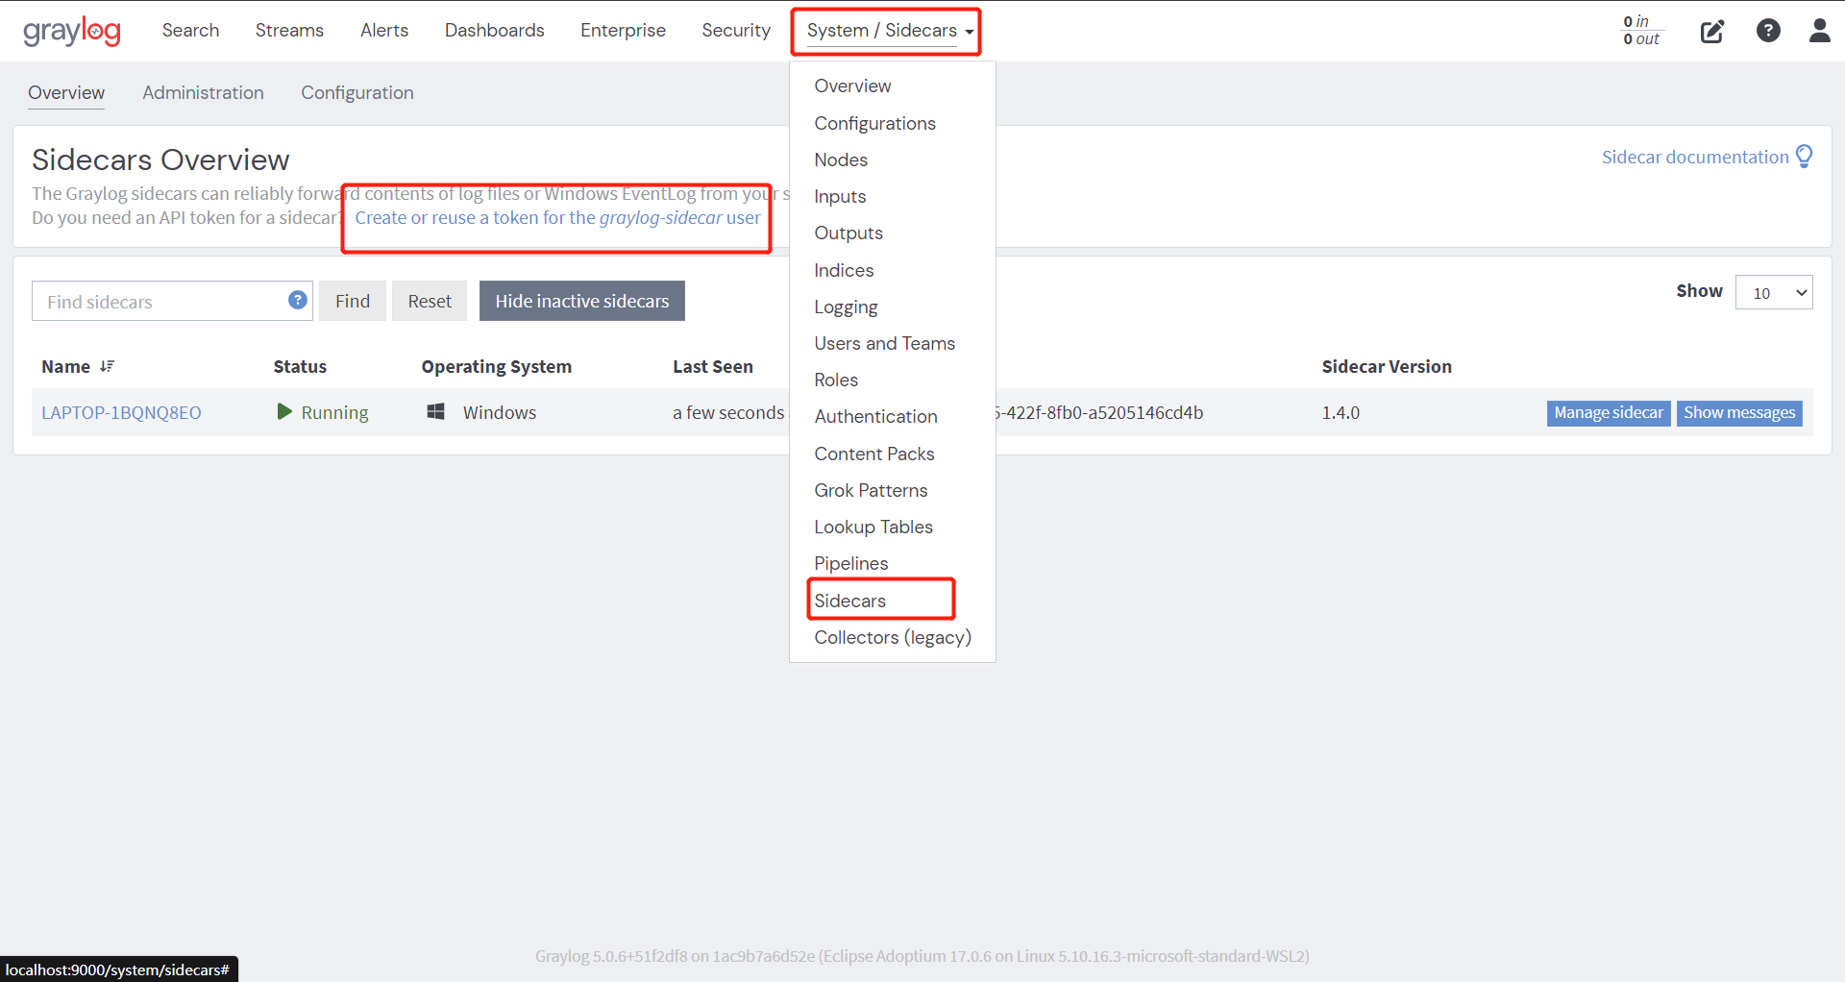Open the user profile icon
This screenshot has width=1845, height=982.
pyautogui.click(x=1820, y=31)
